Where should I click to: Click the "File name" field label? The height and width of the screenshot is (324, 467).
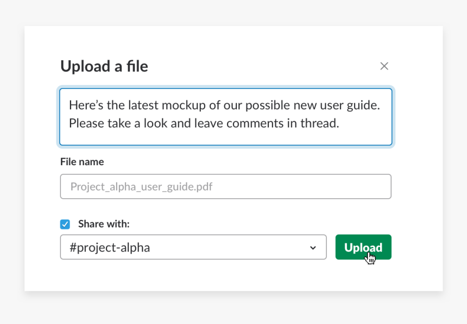82,161
